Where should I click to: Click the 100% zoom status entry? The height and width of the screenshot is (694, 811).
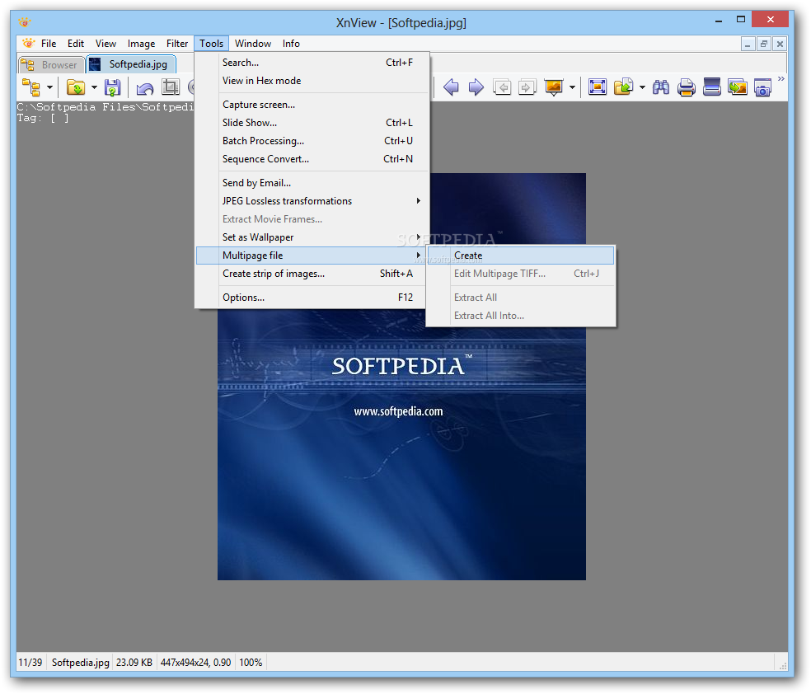[x=251, y=663]
